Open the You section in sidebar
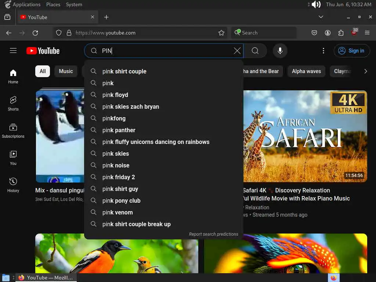The width and height of the screenshot is (376, 282). (x=13, y=158)
